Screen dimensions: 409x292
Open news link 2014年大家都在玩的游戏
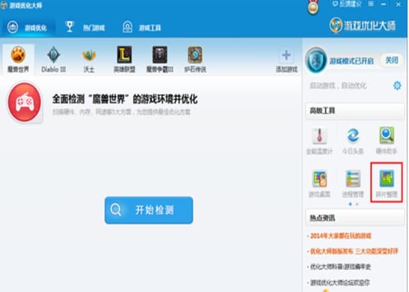(x=340, y=236)
